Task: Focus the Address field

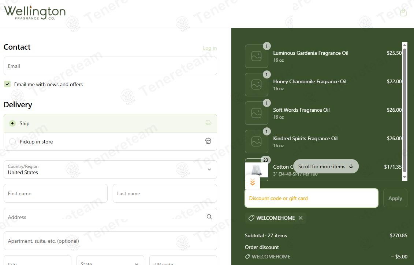Action: click(110, 217)
